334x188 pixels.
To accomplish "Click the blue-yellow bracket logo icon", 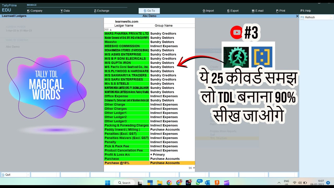I will tap(262, 57).
